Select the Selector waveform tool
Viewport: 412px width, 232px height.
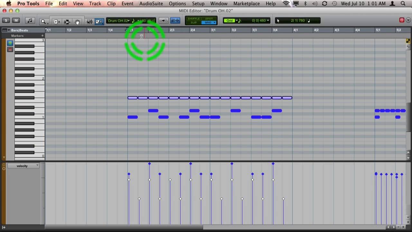point(67,22)
